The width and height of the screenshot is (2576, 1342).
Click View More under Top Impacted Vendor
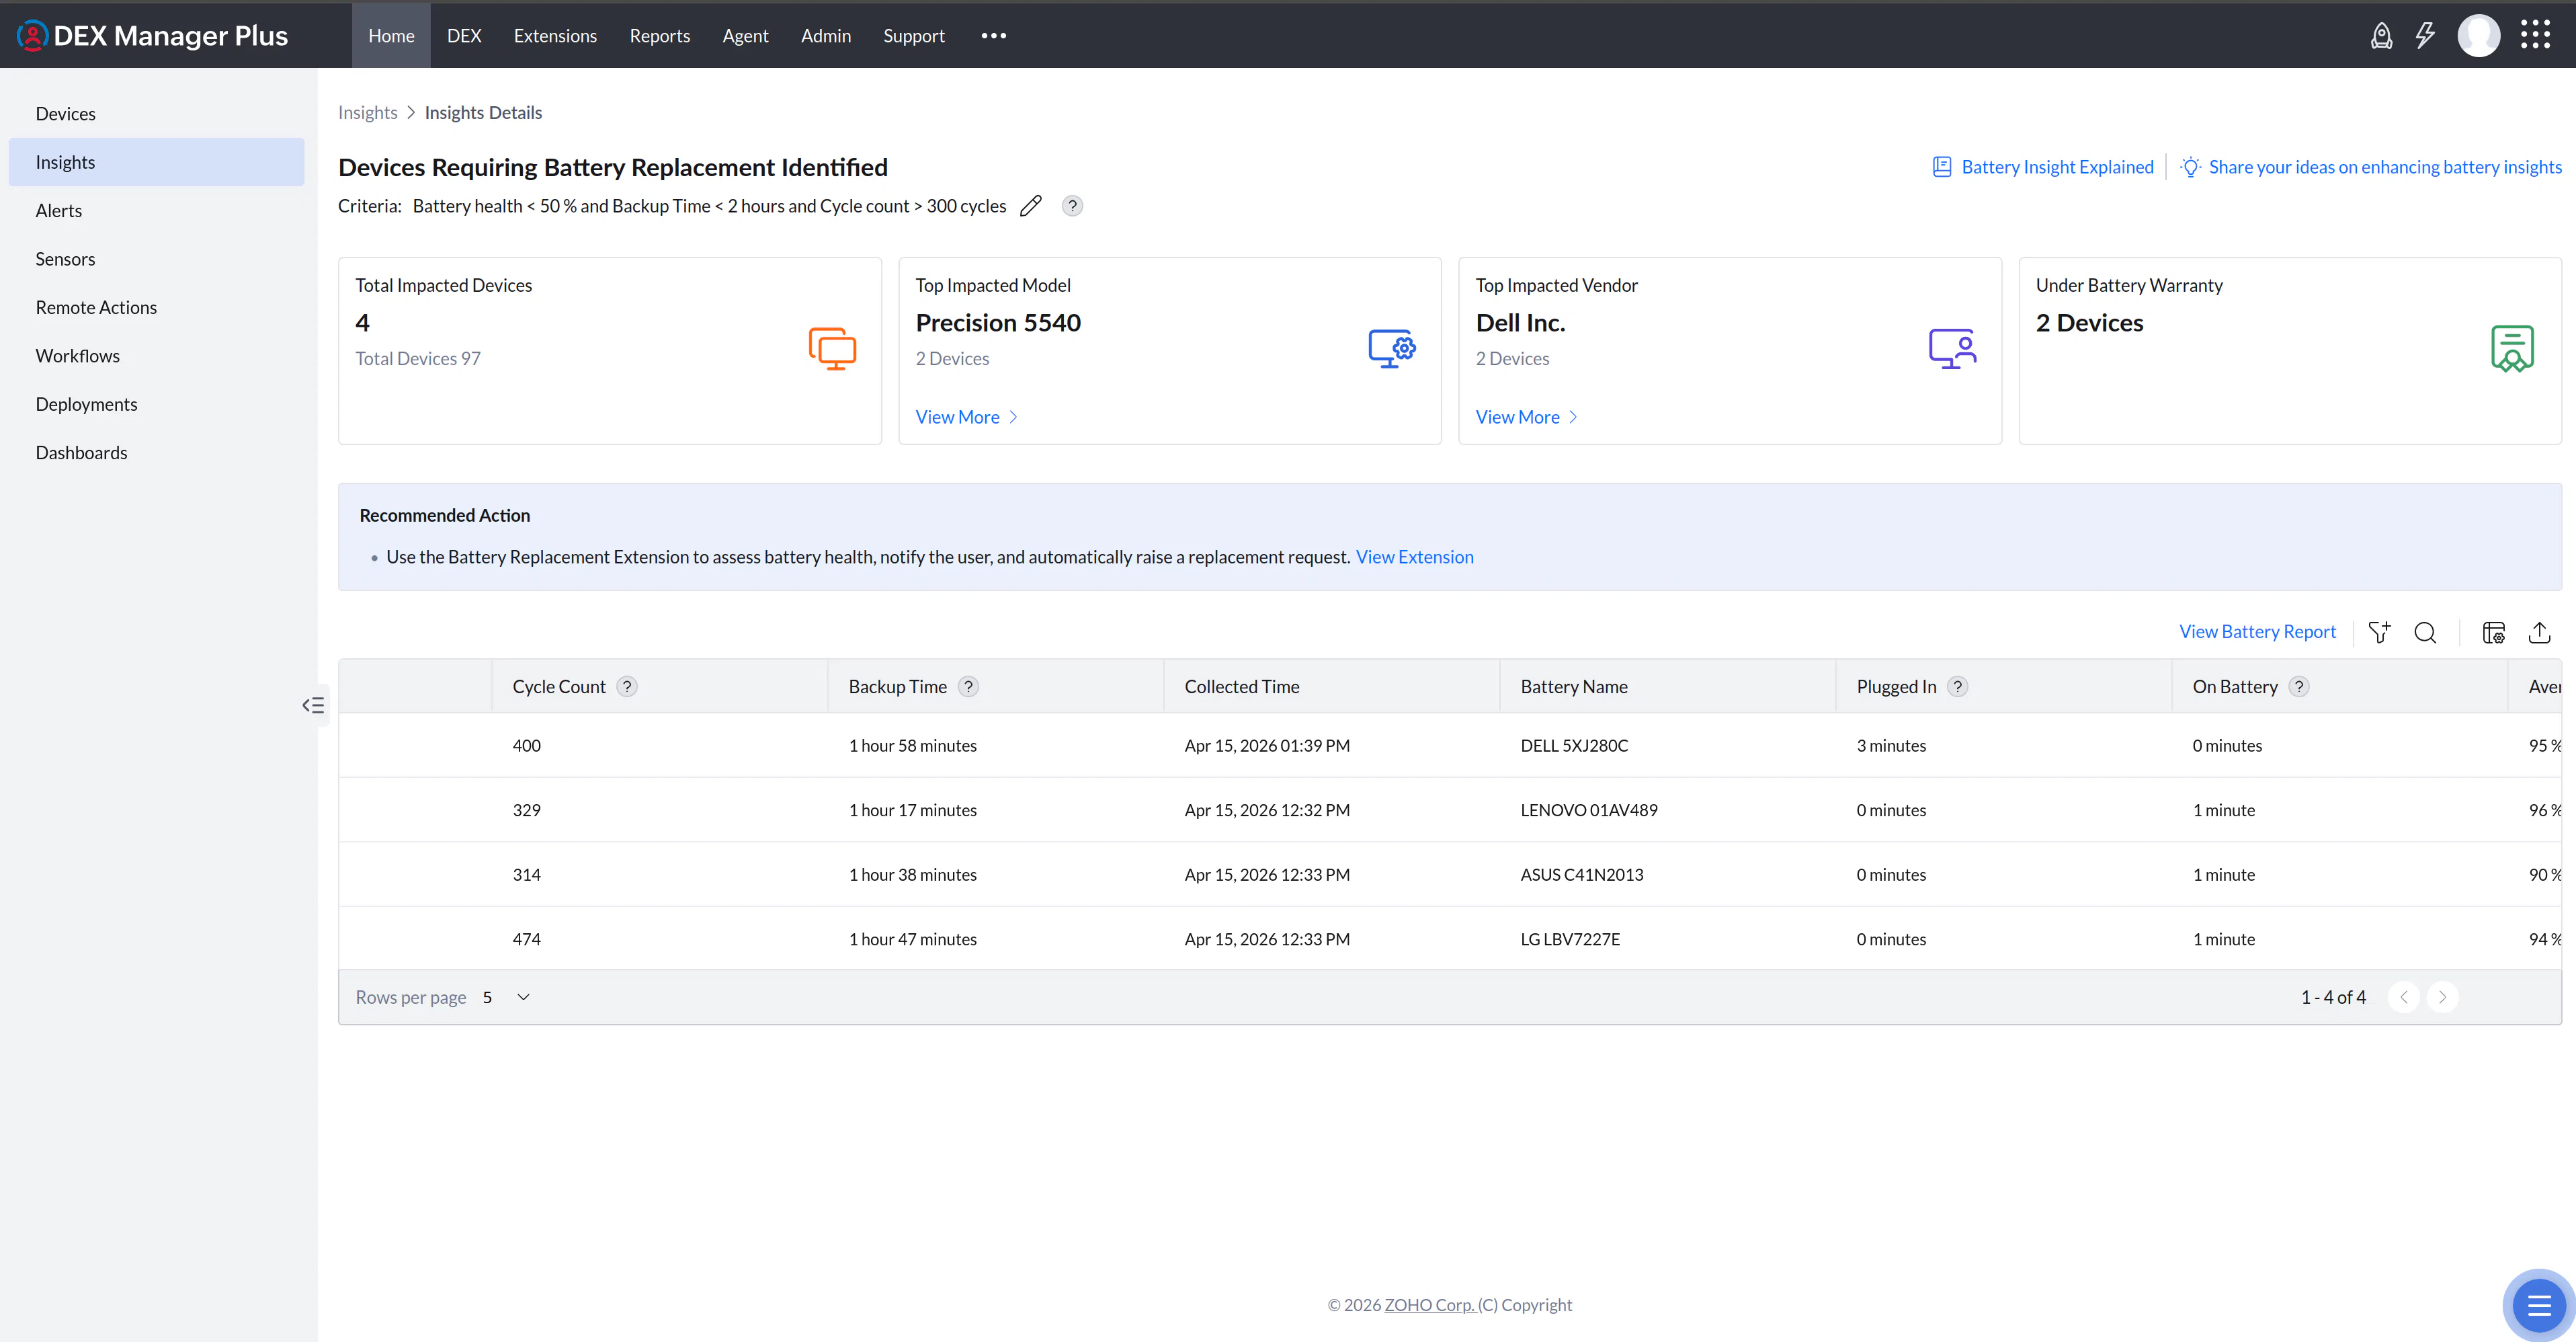1526,418
